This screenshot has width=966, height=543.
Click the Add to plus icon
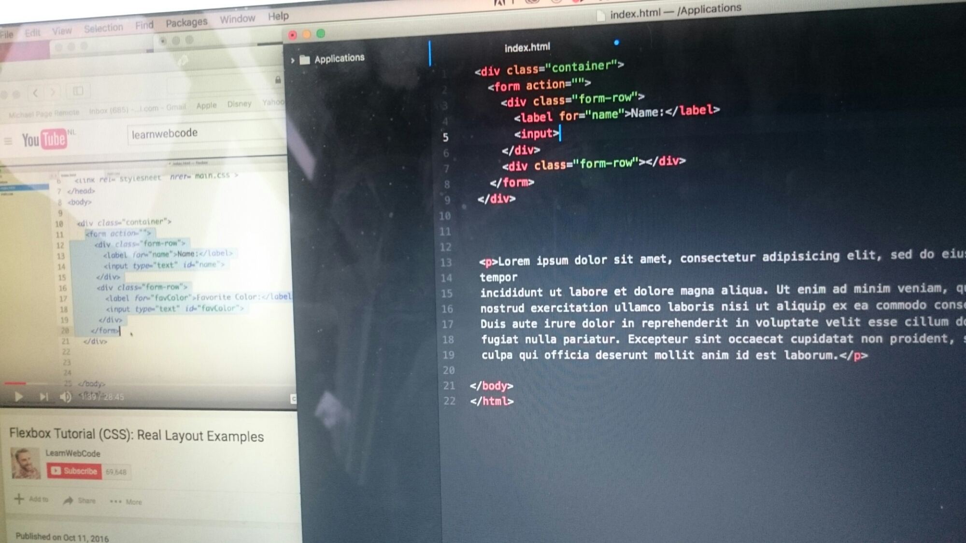click(19, 499)
